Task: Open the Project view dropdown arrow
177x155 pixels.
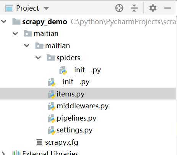Action: (46, 9)
